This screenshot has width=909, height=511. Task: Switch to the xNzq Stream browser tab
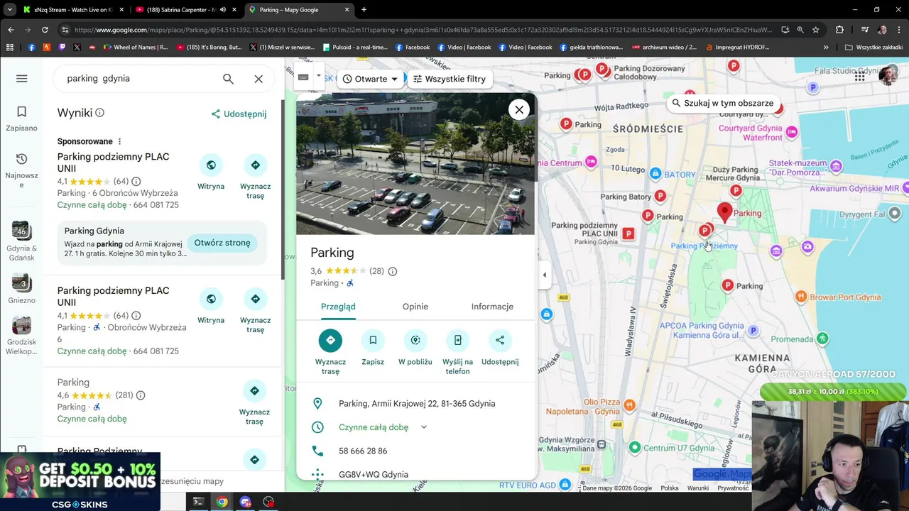[73, 10]
